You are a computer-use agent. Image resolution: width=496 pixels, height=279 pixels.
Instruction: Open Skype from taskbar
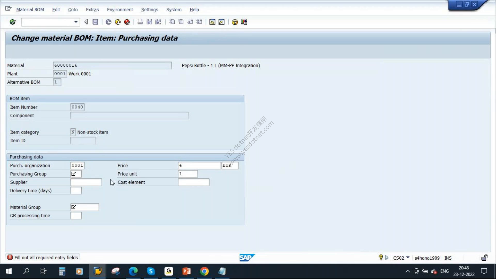(151, 271)
